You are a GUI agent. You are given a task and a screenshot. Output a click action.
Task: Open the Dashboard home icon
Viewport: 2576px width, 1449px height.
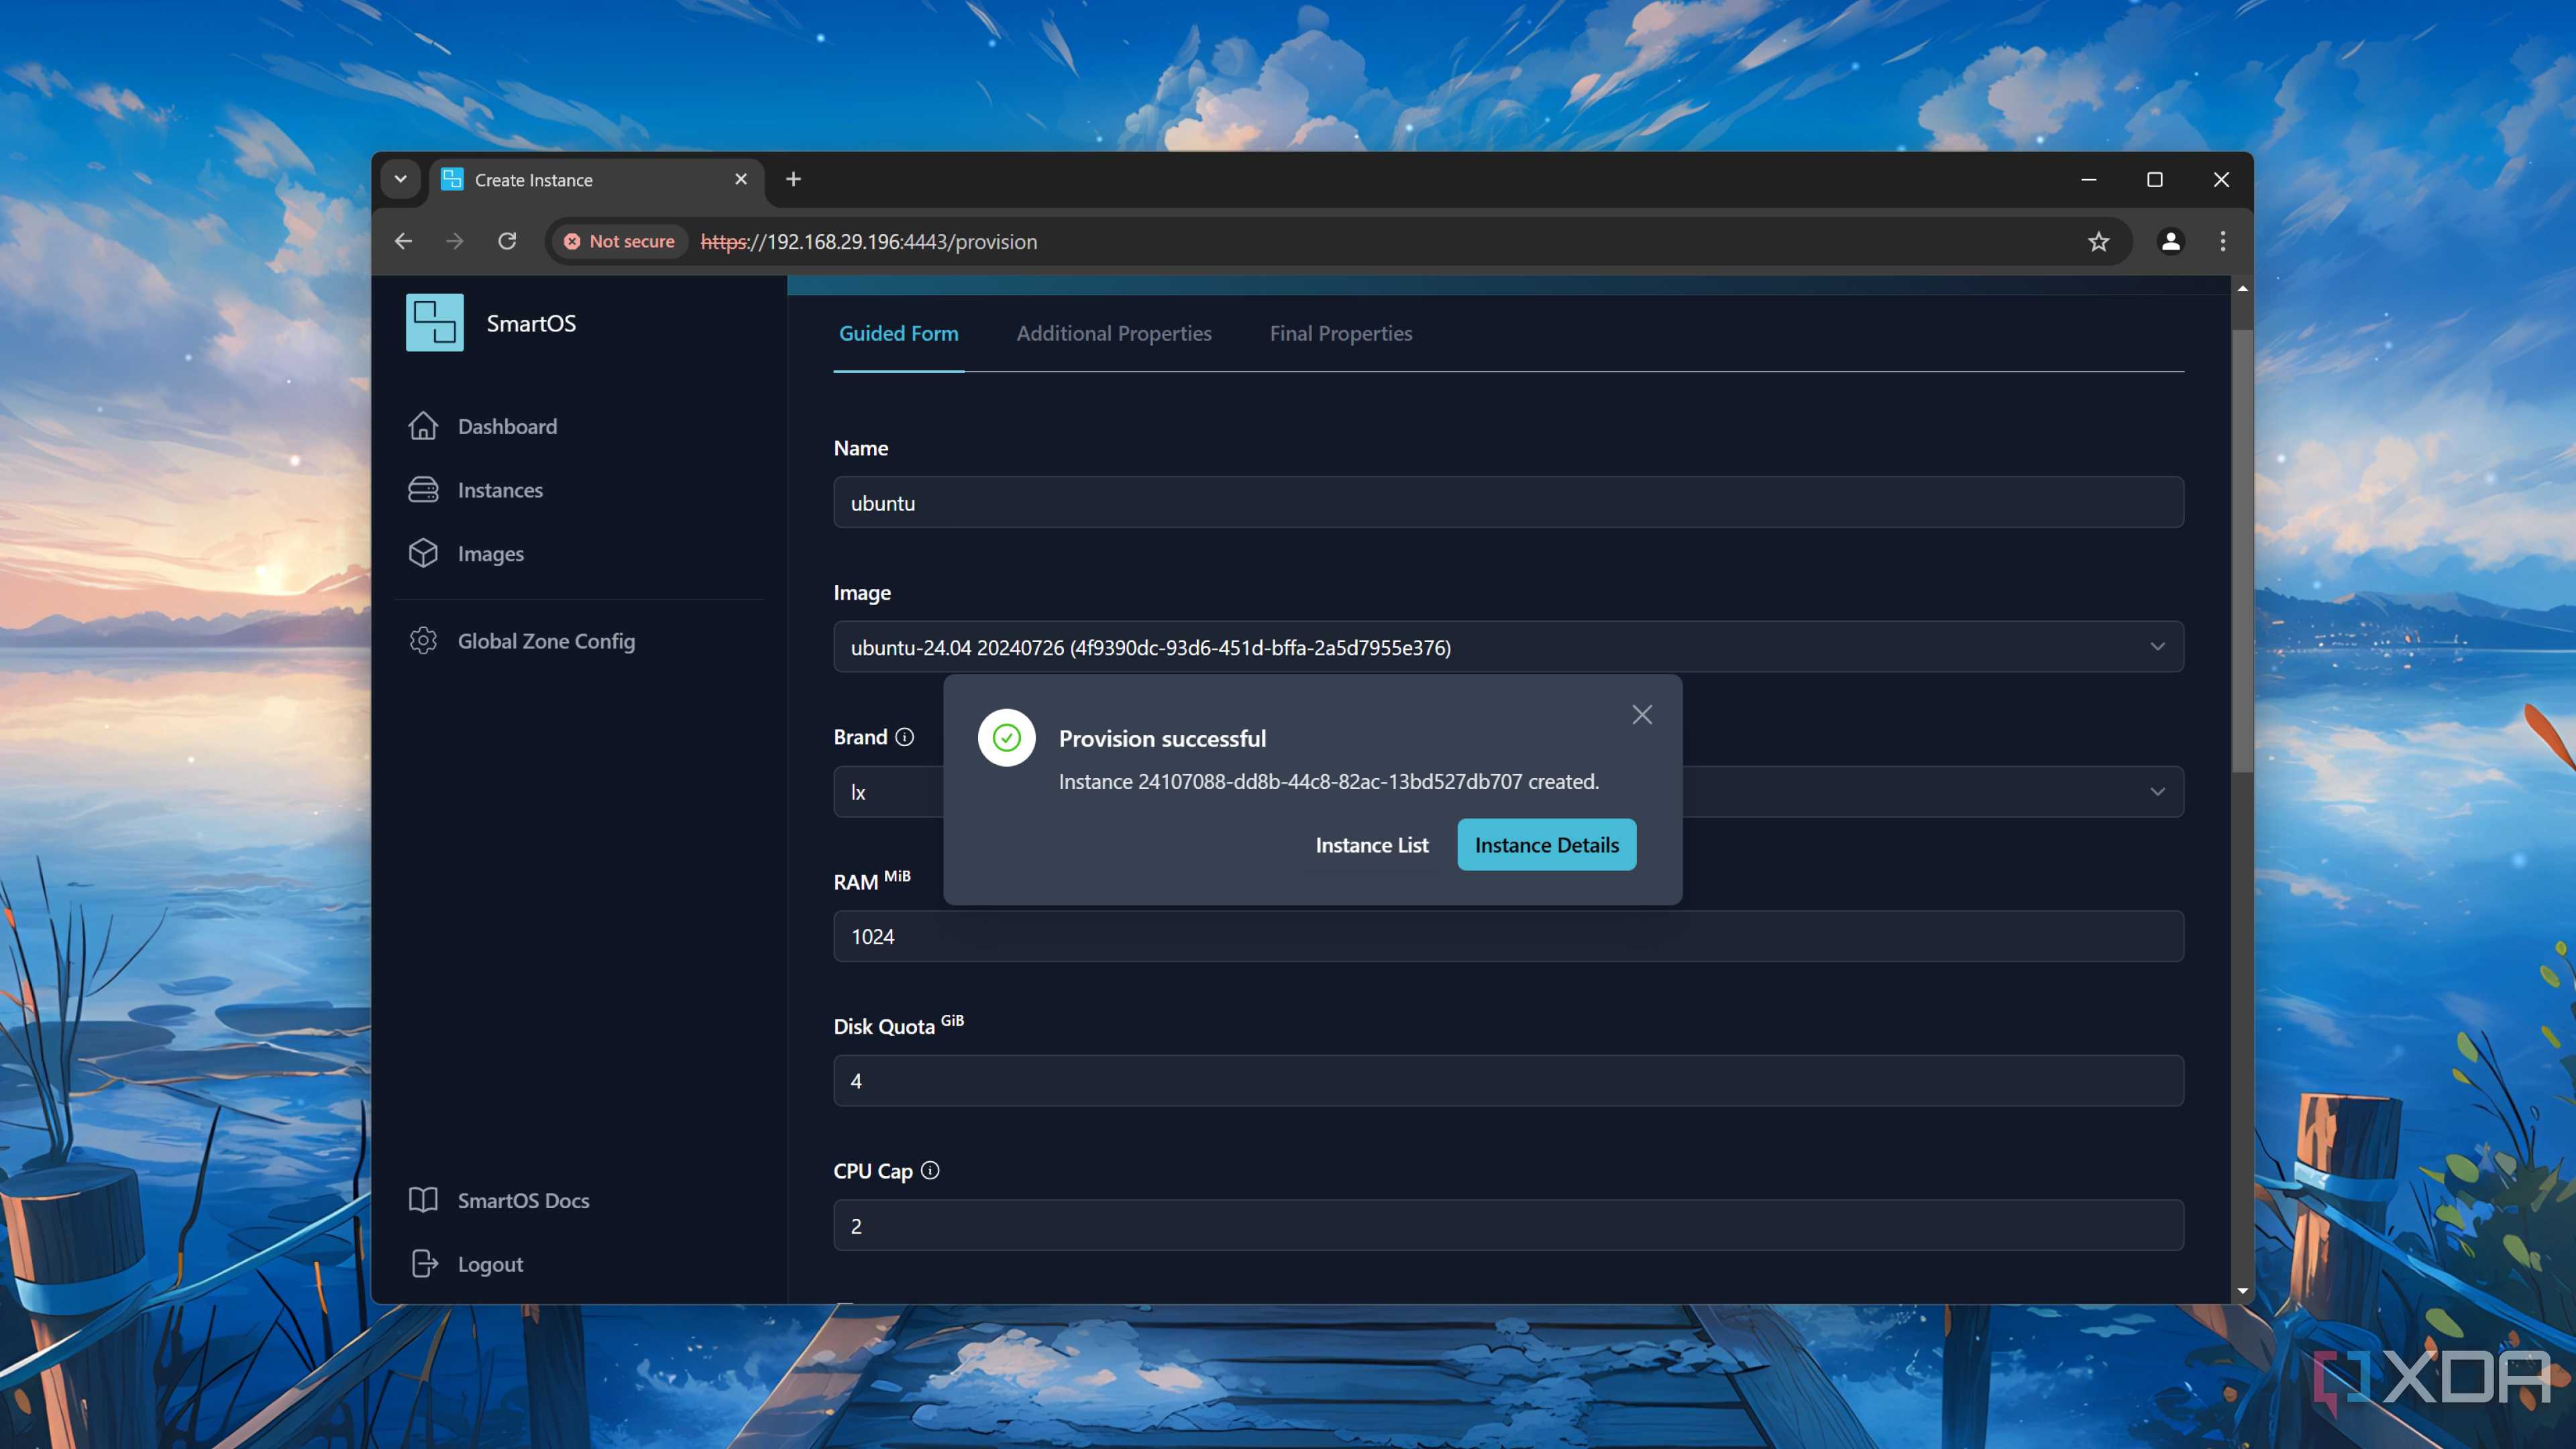click(x=423, y=426)
